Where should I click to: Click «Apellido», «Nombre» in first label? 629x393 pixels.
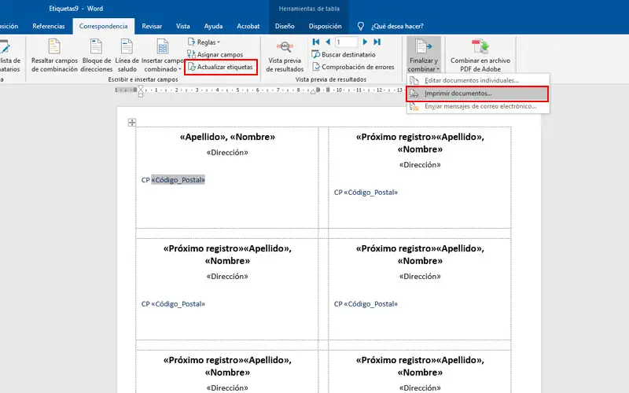(227, 137)
